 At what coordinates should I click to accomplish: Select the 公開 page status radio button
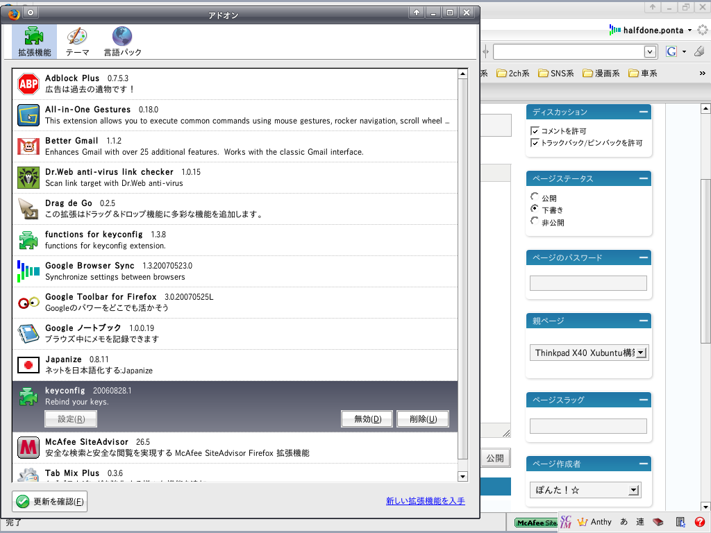coord(535,196)
